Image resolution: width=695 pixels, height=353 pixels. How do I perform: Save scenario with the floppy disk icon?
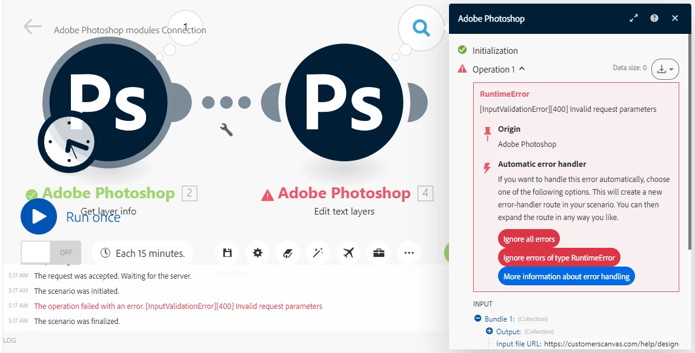(x=227, y=253)
